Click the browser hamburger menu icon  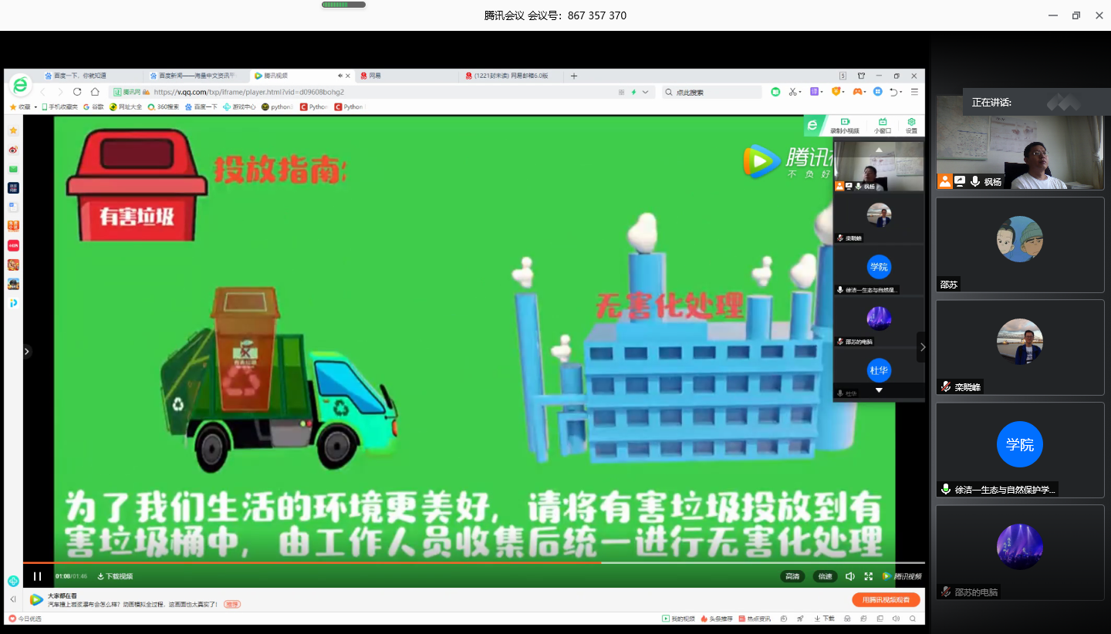[914, 92]
